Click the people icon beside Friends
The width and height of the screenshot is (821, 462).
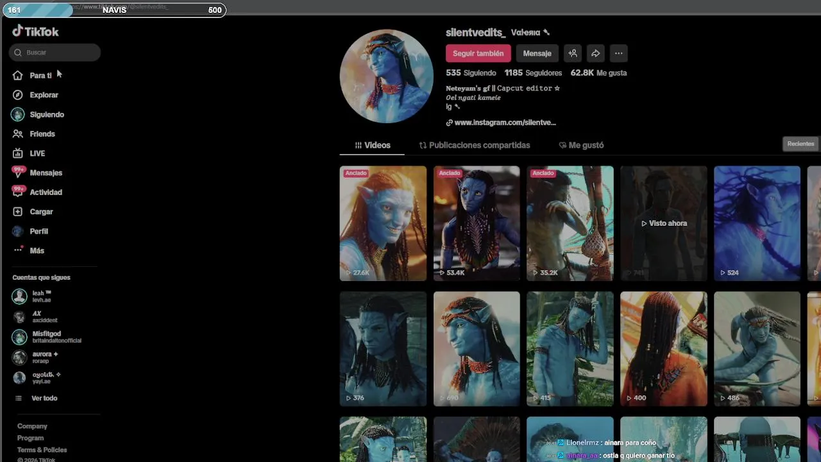coord(18,134)
